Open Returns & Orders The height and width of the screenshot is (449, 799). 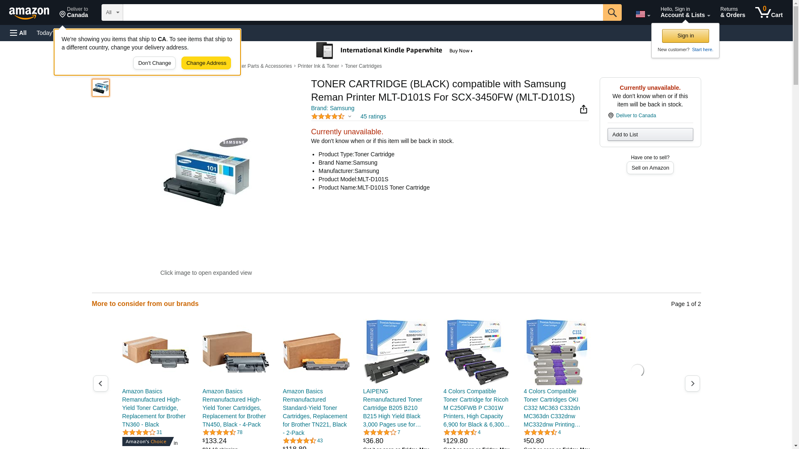732,12
